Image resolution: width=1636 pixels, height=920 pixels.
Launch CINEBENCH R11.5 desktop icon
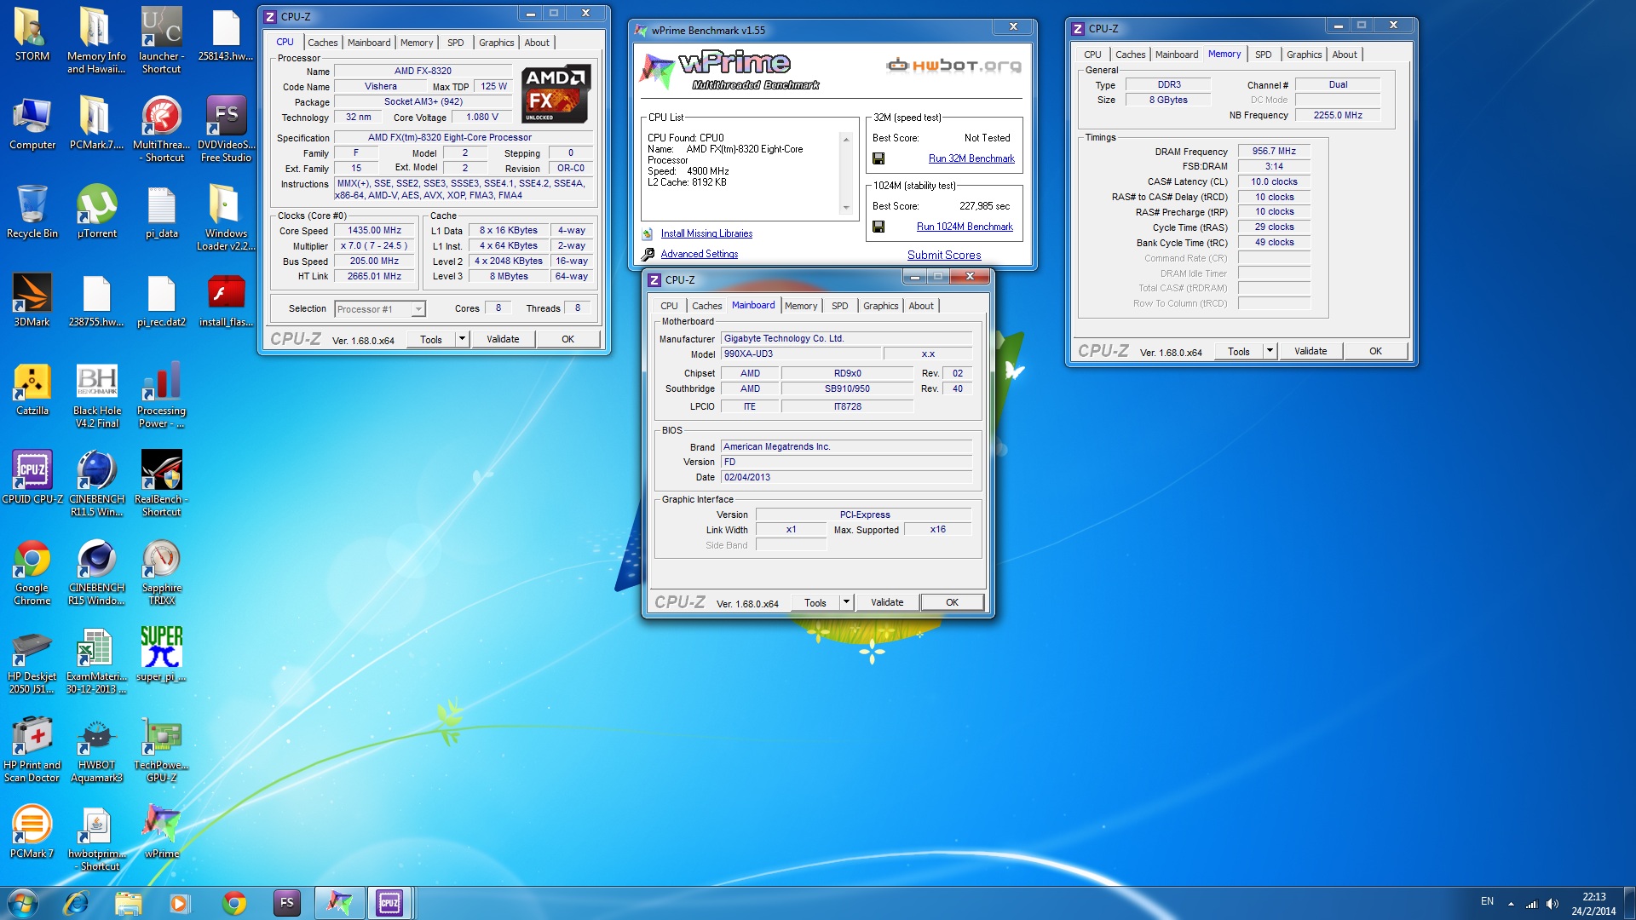pyautogui.click(x=96, y=483)
